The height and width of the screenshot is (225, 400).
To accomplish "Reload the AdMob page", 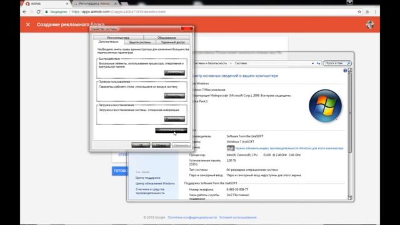I will click(x=39, y=12).
